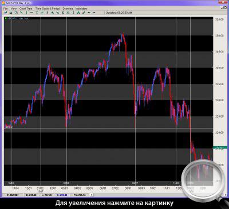
Task: Click the print icon in the toolbar
Action: pyautogui.click(x=11, y=13)
